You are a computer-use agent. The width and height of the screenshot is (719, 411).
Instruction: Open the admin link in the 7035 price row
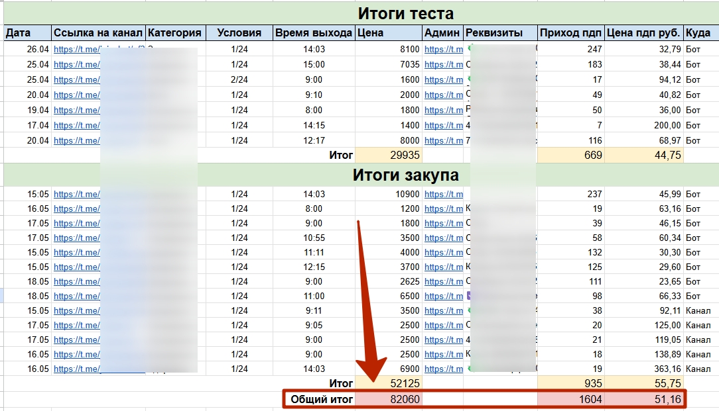(444, 65)
